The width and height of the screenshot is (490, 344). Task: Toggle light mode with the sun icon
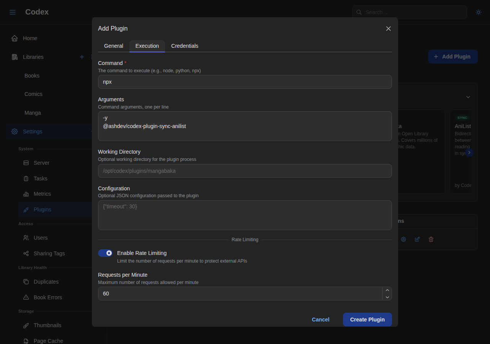pos(479,12)
